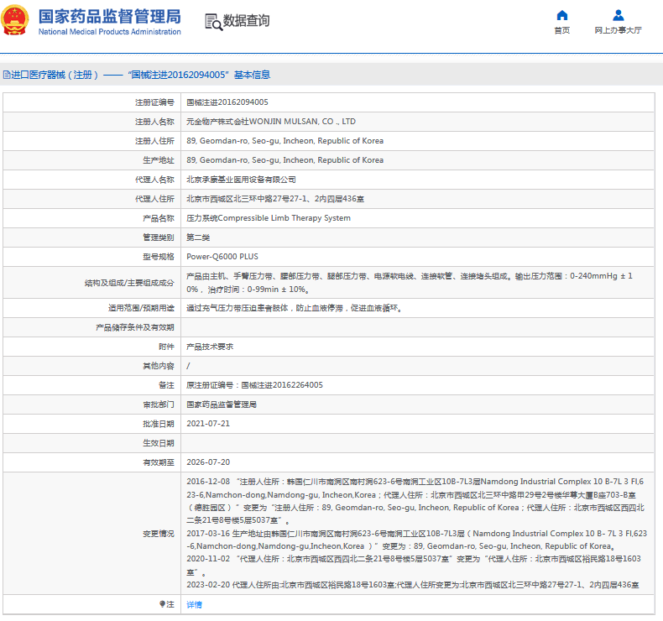Image resolution: width=663 pixels, height=621 pixels.
Task: Select the 生产地址 address value
Action: click(x=285, y=160)
